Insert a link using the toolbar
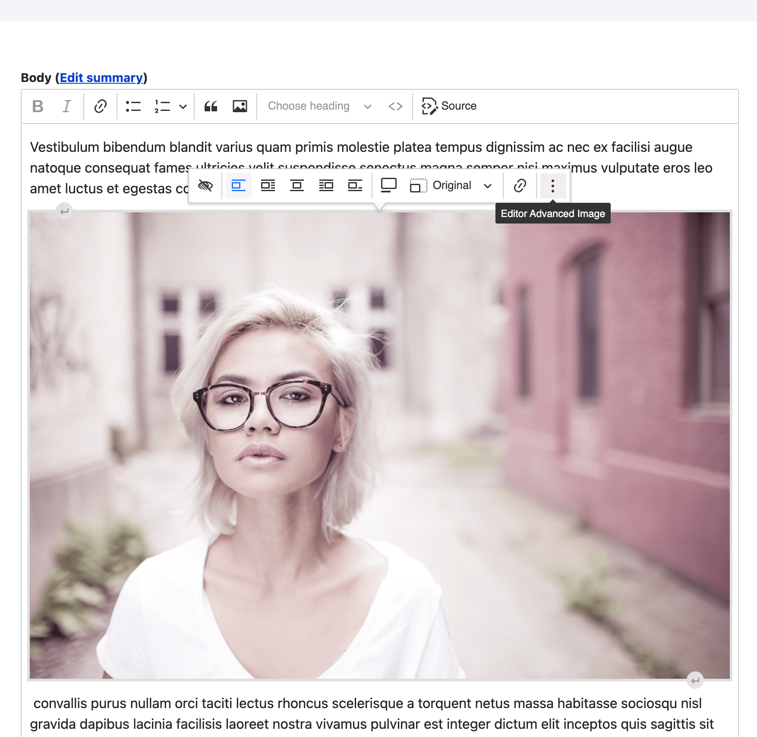 (100, 106)
